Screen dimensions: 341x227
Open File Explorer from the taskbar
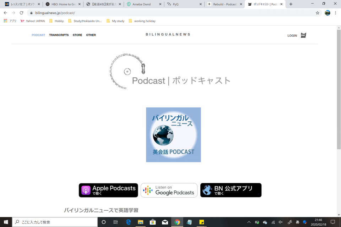[x=141, y=222]
